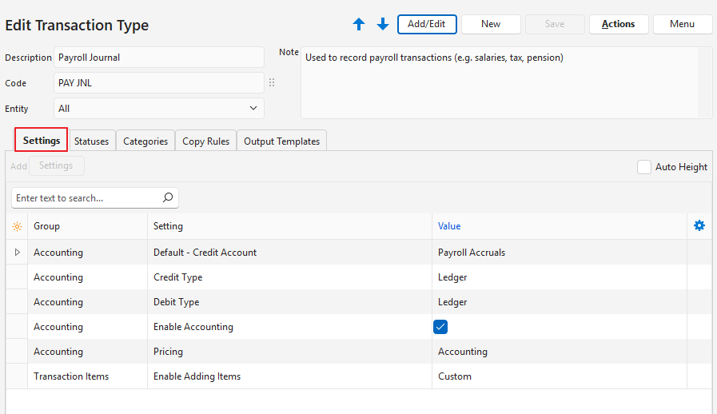Uncheck the Enable Accounting checkbox
The width and height of the screenshot is (717, 414).
click(440, 326)
